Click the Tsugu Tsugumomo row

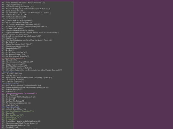point(12,5)
